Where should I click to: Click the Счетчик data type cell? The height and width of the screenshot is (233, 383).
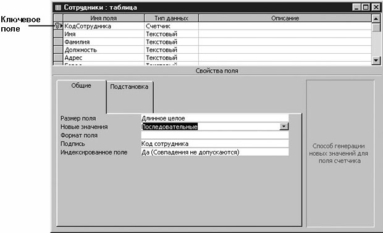coord(171,26)
